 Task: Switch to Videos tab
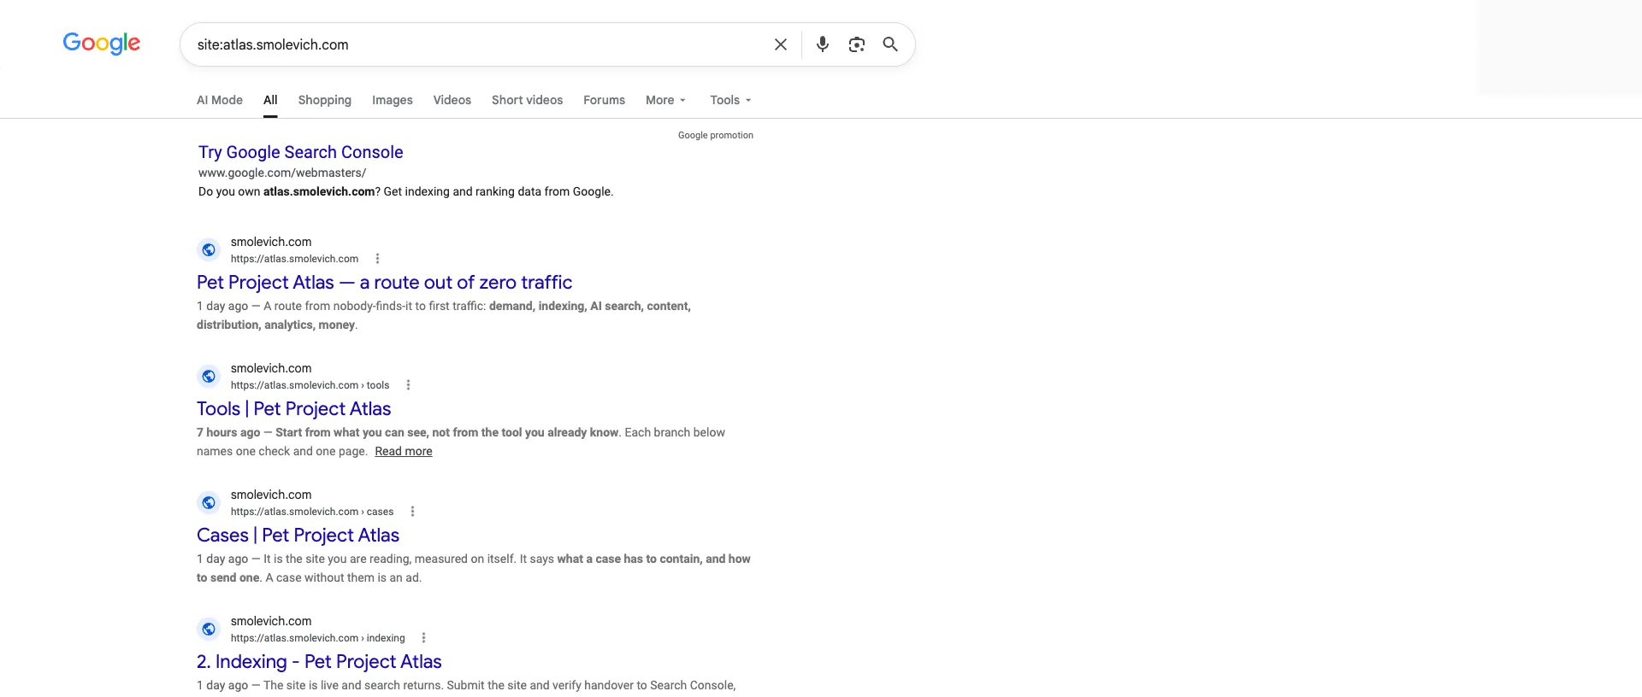point(452,100)
